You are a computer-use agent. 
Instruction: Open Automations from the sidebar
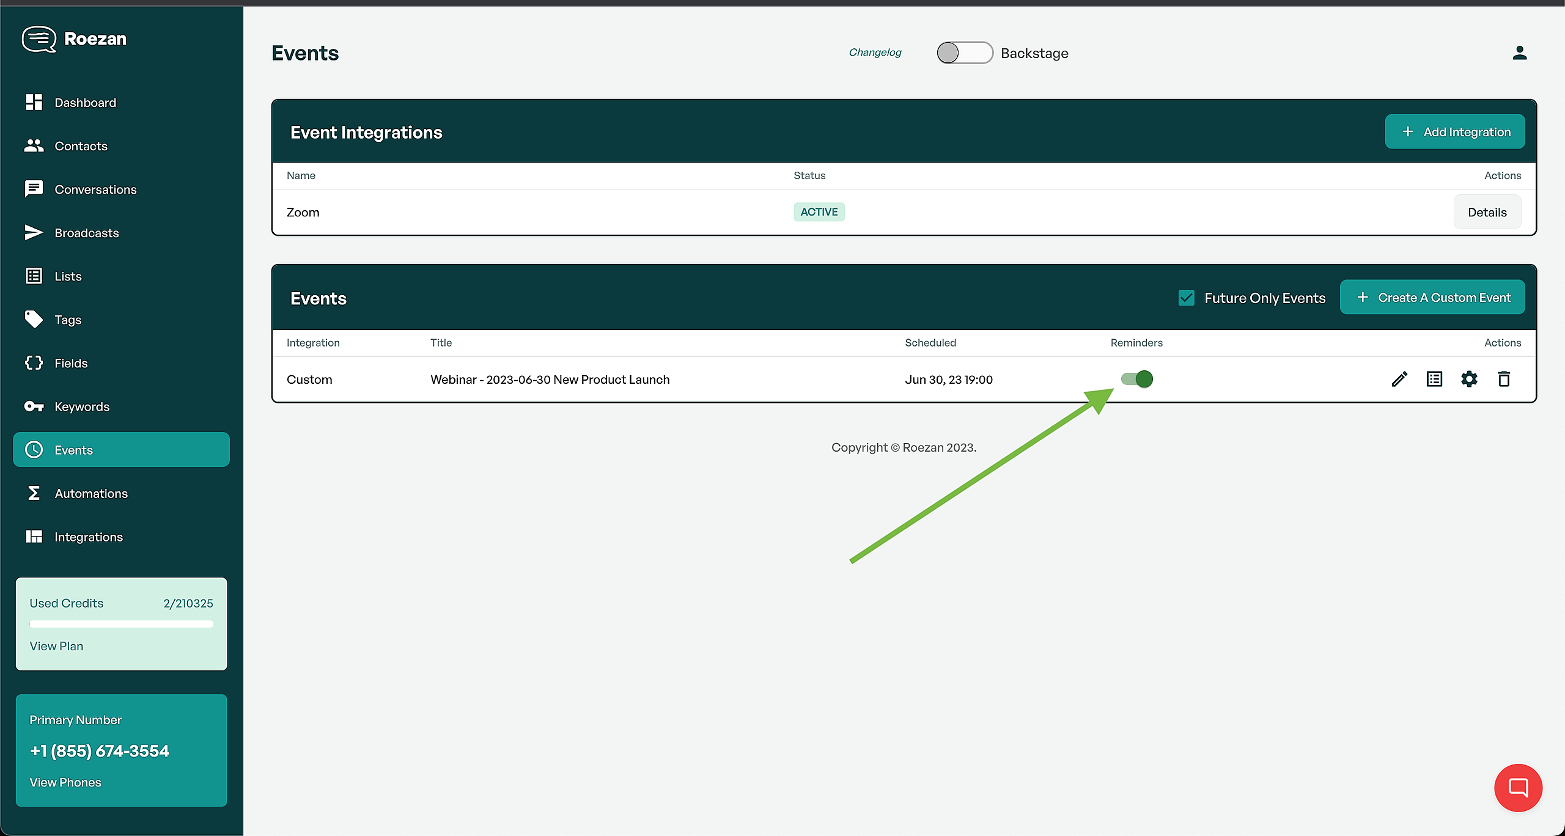[90, 493]
